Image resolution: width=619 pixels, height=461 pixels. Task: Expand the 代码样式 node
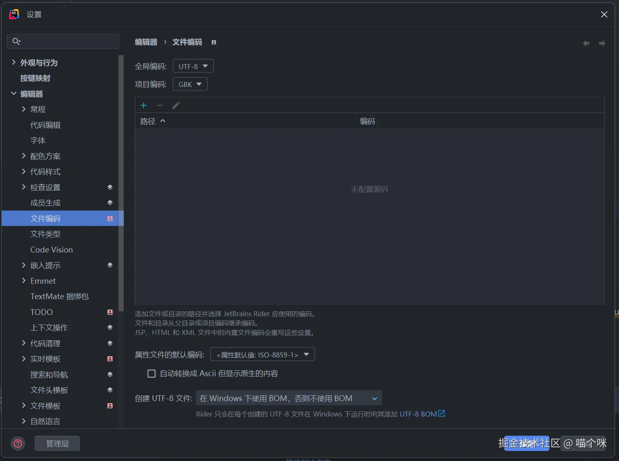[x=24, y=171]
